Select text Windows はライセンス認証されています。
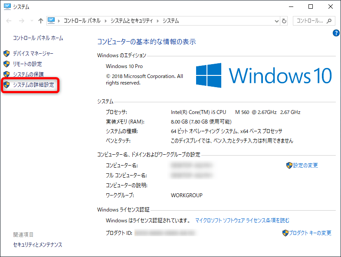 pyautogui.click(x=148, y=221)
